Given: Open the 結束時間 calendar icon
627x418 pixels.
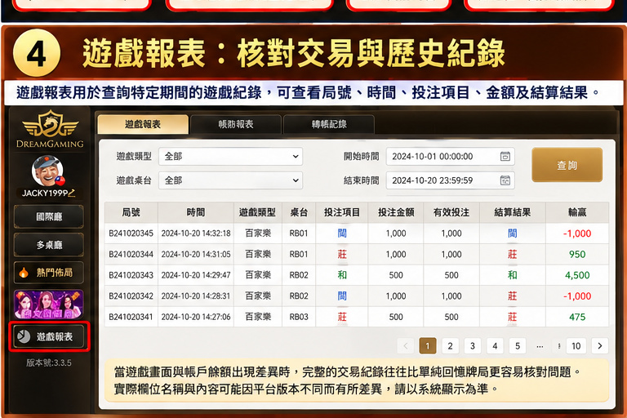Looking at the screenshot, I should [x=505, y=180].
